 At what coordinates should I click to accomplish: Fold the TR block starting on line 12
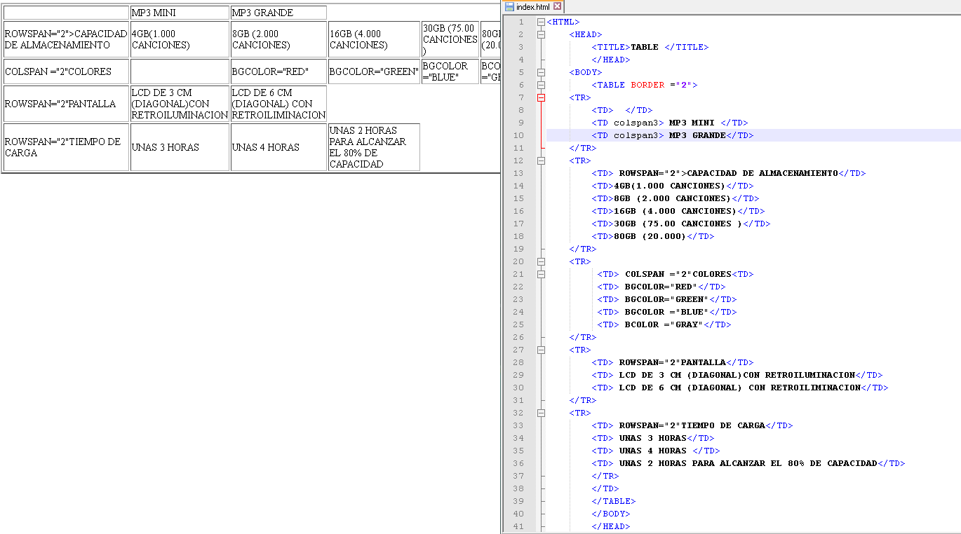pos(541,160)
